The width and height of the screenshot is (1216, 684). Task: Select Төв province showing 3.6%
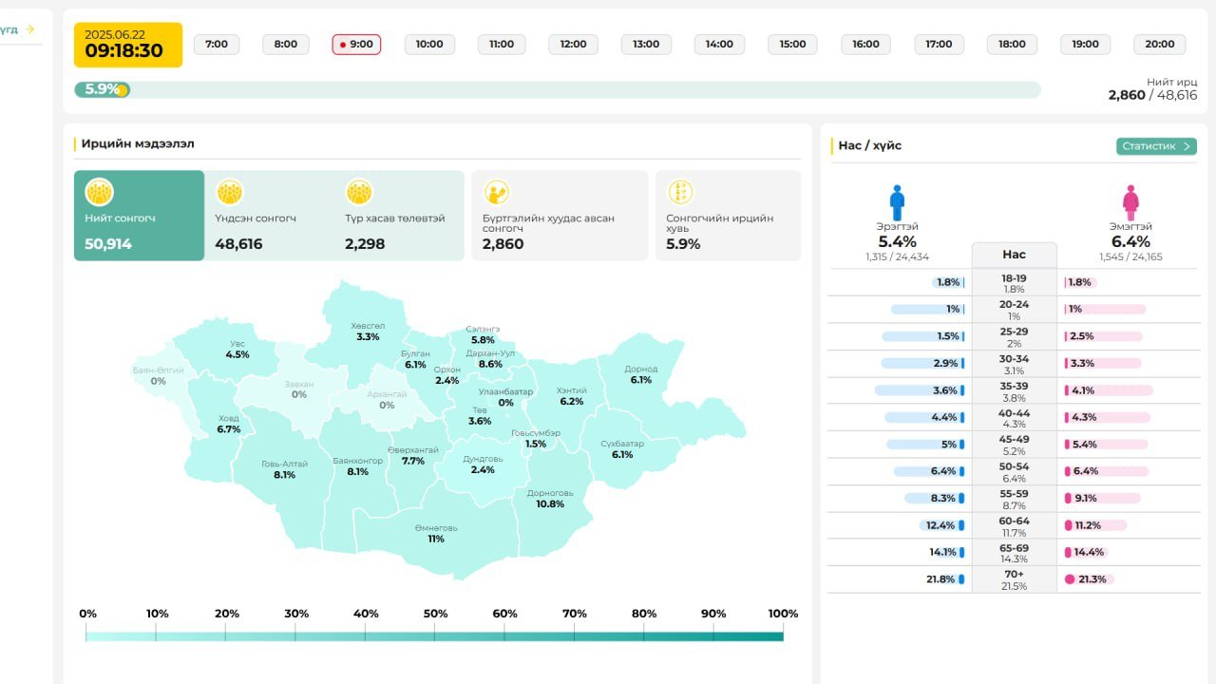[480, 415]
